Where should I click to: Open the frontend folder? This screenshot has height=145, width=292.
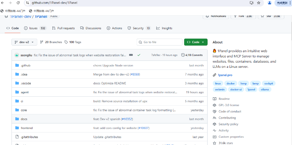[27, 128]
